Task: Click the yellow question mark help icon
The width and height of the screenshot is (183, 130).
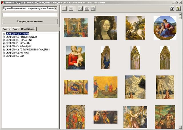Action: pos(178,9)
